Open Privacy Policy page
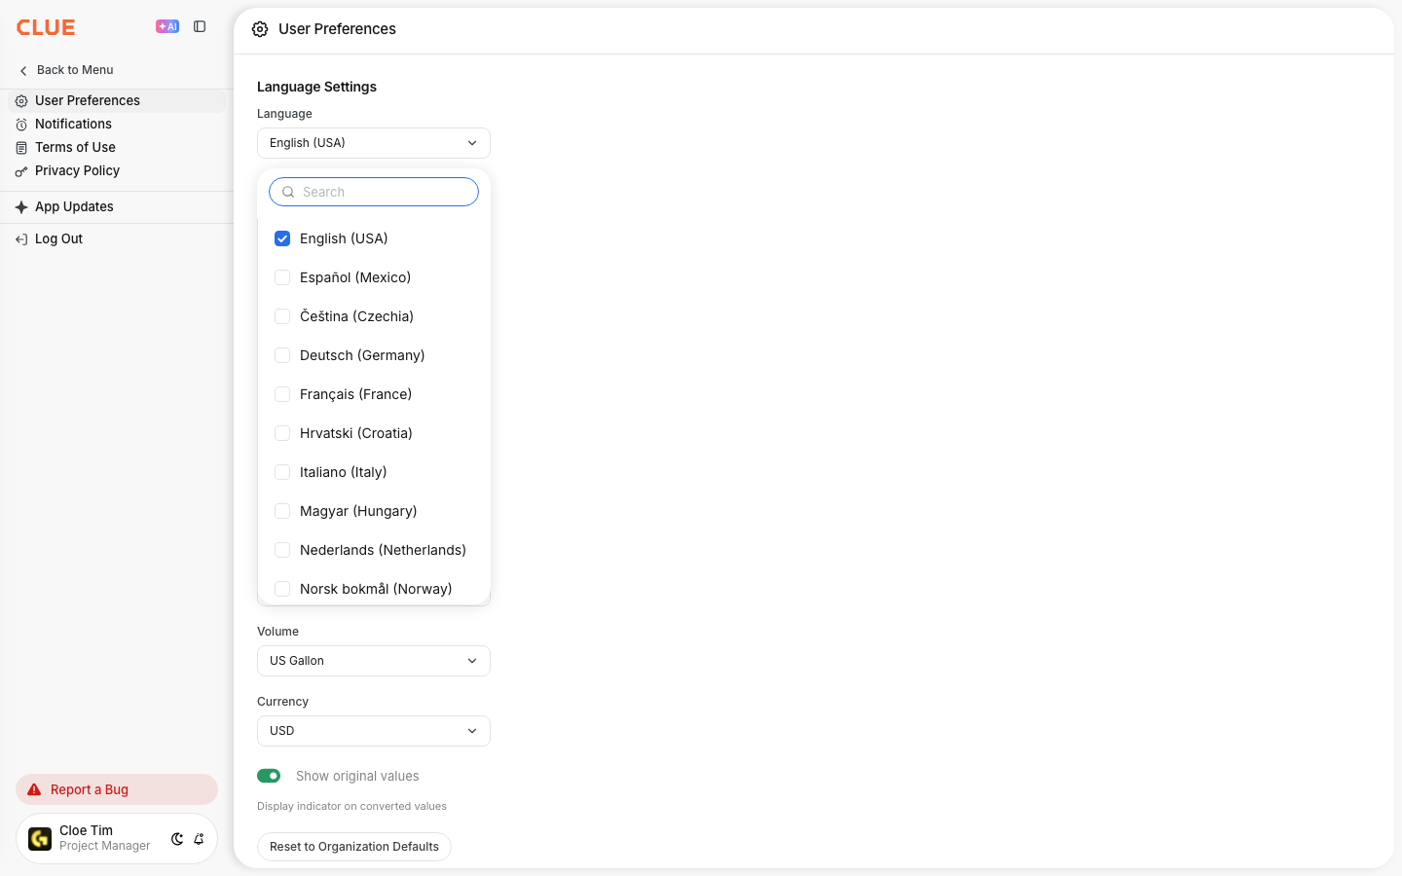The height and width of the screenshot is (876, 1402). point(117,171)
